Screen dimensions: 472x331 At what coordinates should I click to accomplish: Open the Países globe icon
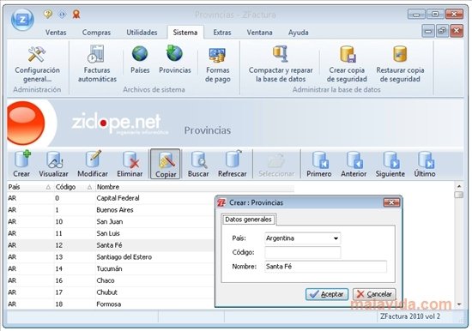point(140,54)
